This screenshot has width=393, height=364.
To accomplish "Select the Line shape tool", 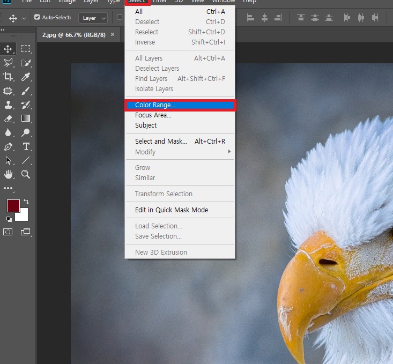I will coord(26,160).
